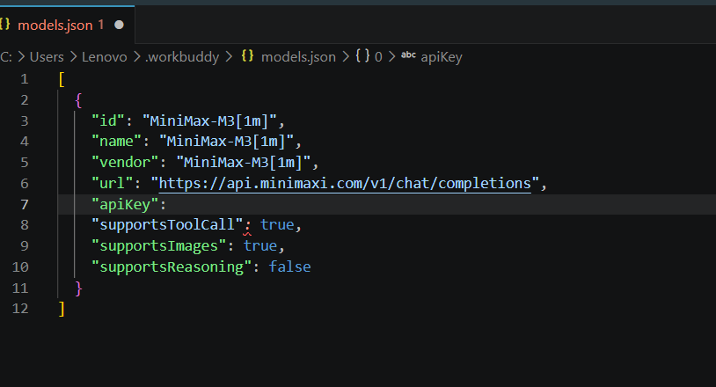This screenshot has height=387, width=716.
Task: Click the braces icon before 0 in breadcrumb
Action: click(x=363, y=56)
